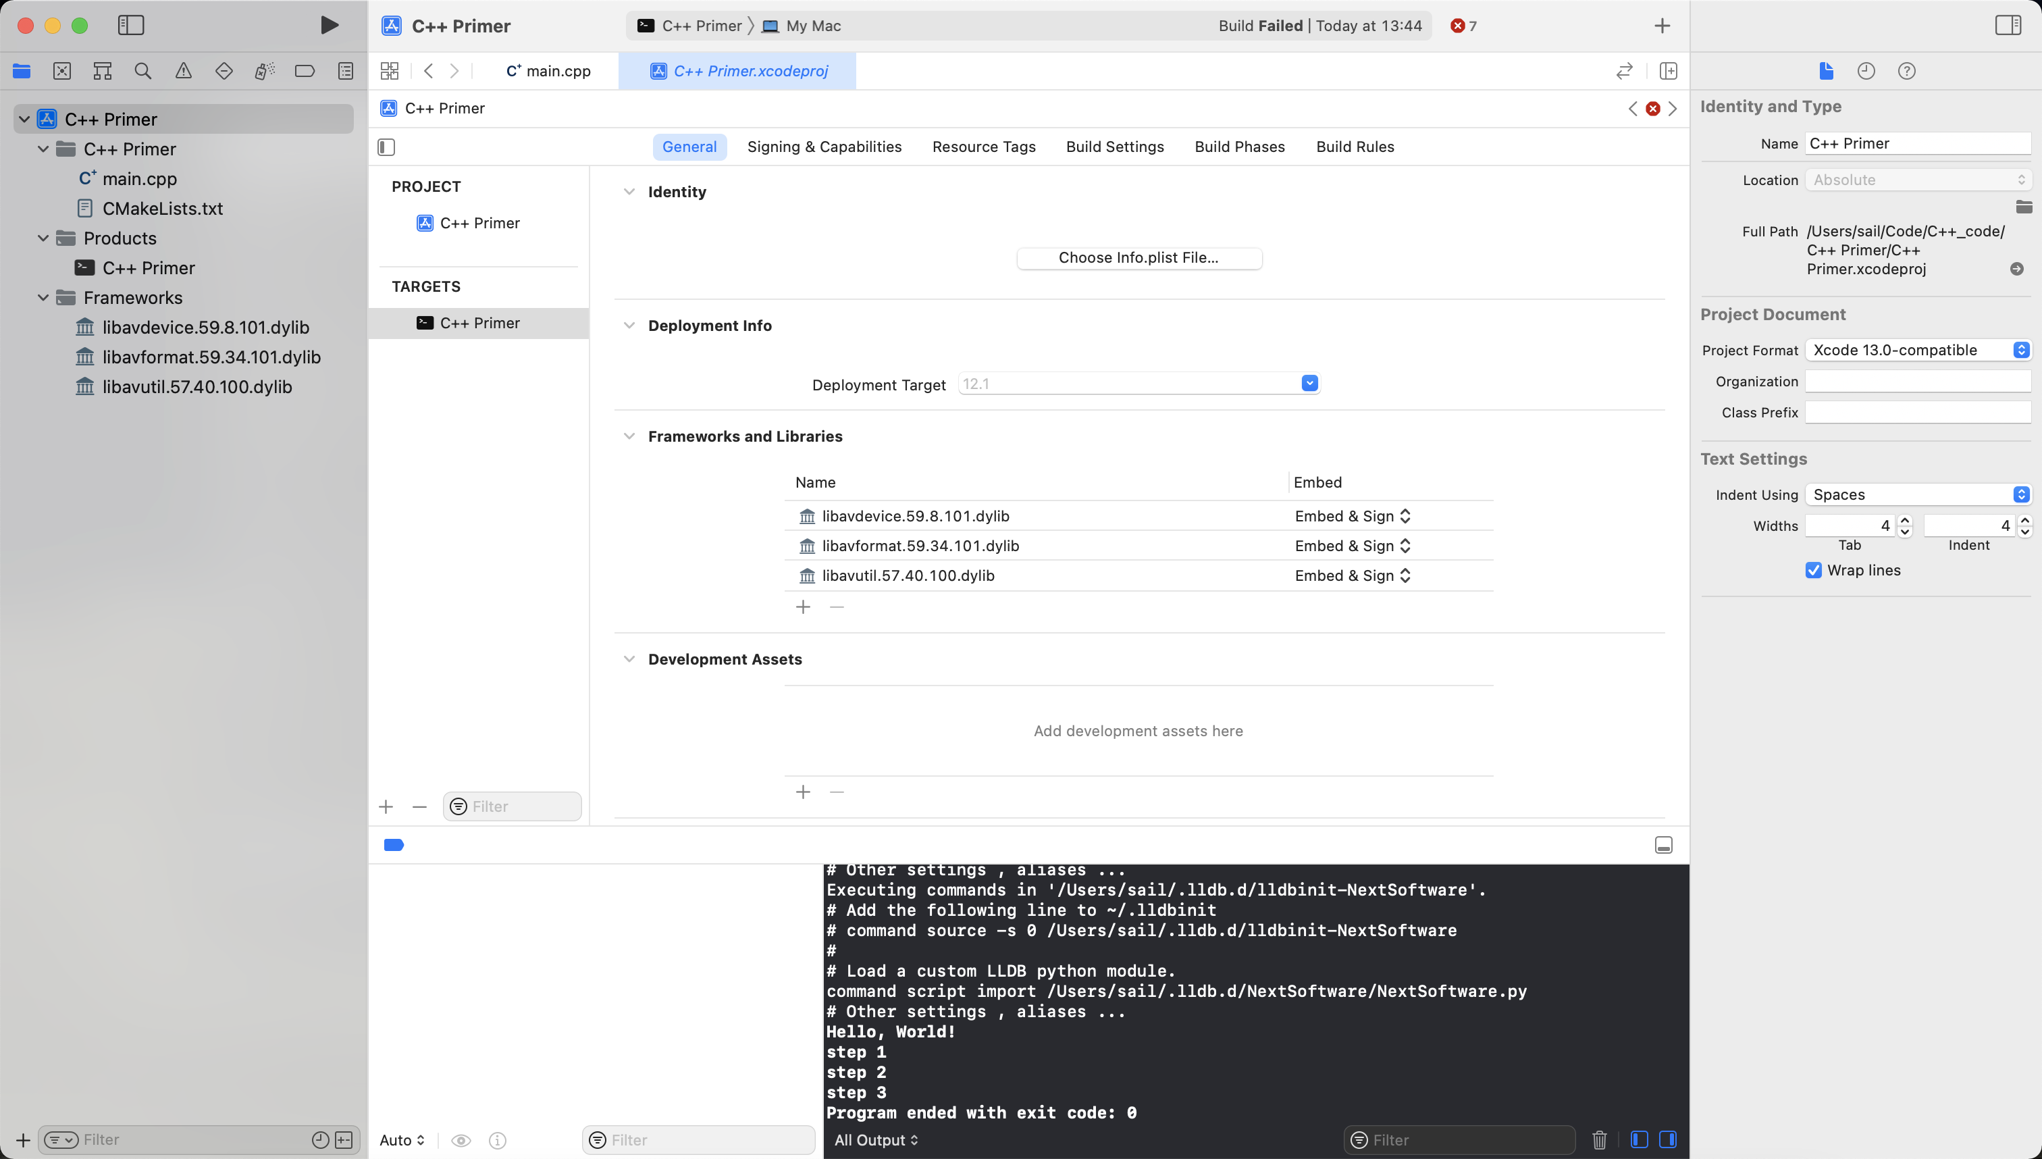This screenshot has height=1159, width=2042.
Task: Open the Debug navigator
Action: point(265,71)
